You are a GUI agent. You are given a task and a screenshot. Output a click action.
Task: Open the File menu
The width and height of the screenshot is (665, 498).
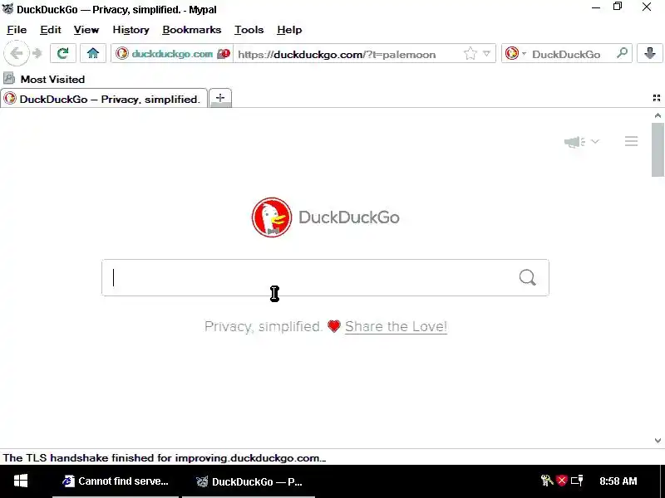click(17, 30)
